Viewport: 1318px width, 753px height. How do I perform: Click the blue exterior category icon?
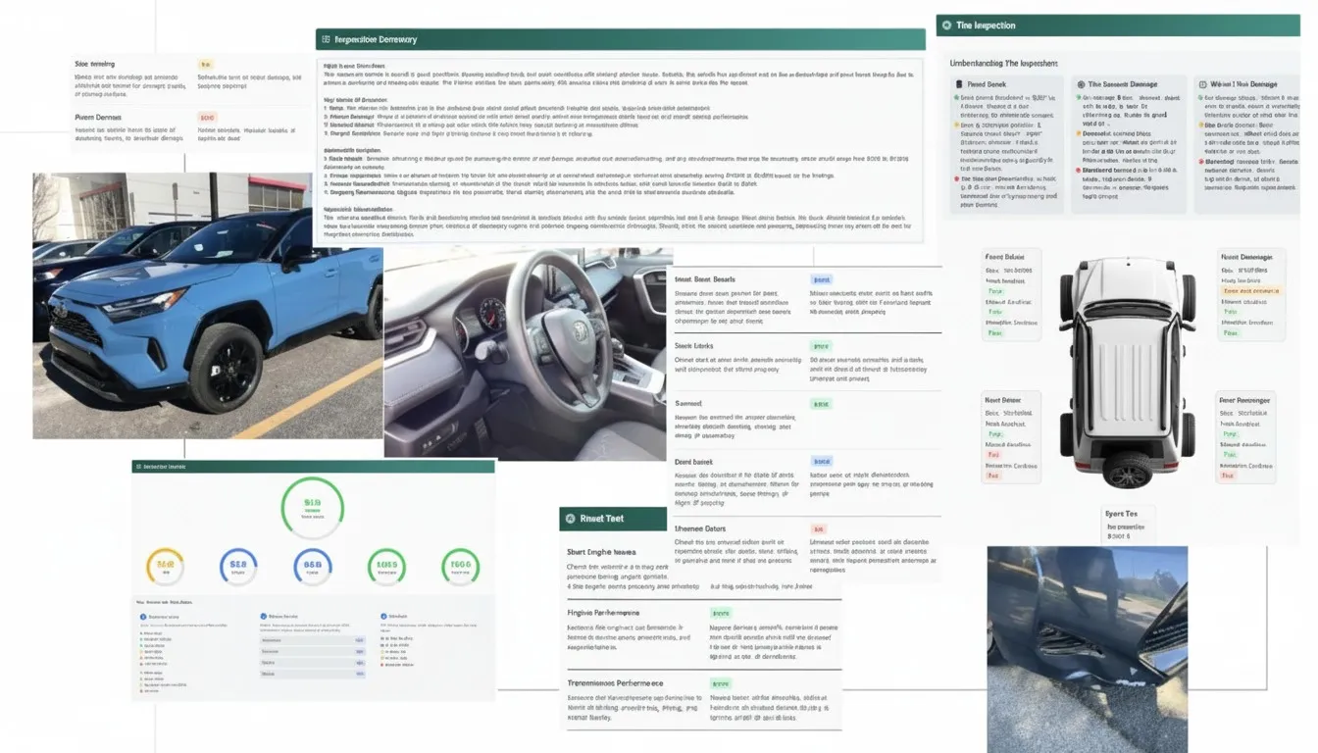[x=143, y=616]
